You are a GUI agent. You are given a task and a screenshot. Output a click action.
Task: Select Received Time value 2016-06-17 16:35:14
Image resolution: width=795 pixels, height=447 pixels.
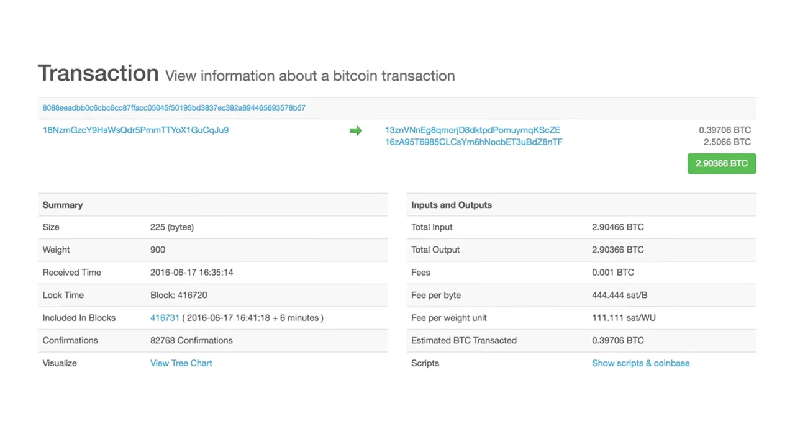tap(192, 273)
